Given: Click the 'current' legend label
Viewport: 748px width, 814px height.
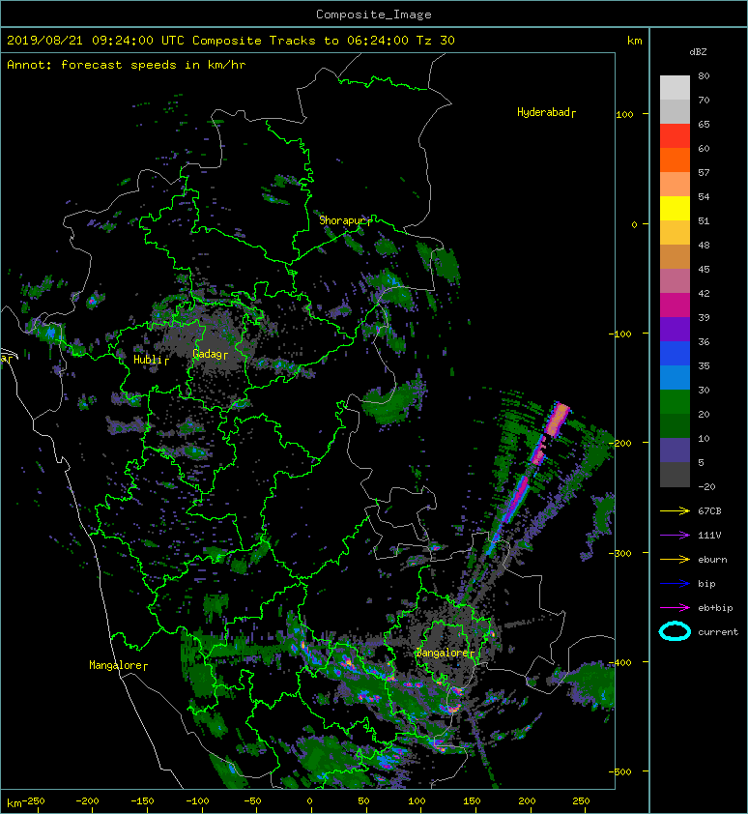Looking at the screenshot, I should point(718,632).
